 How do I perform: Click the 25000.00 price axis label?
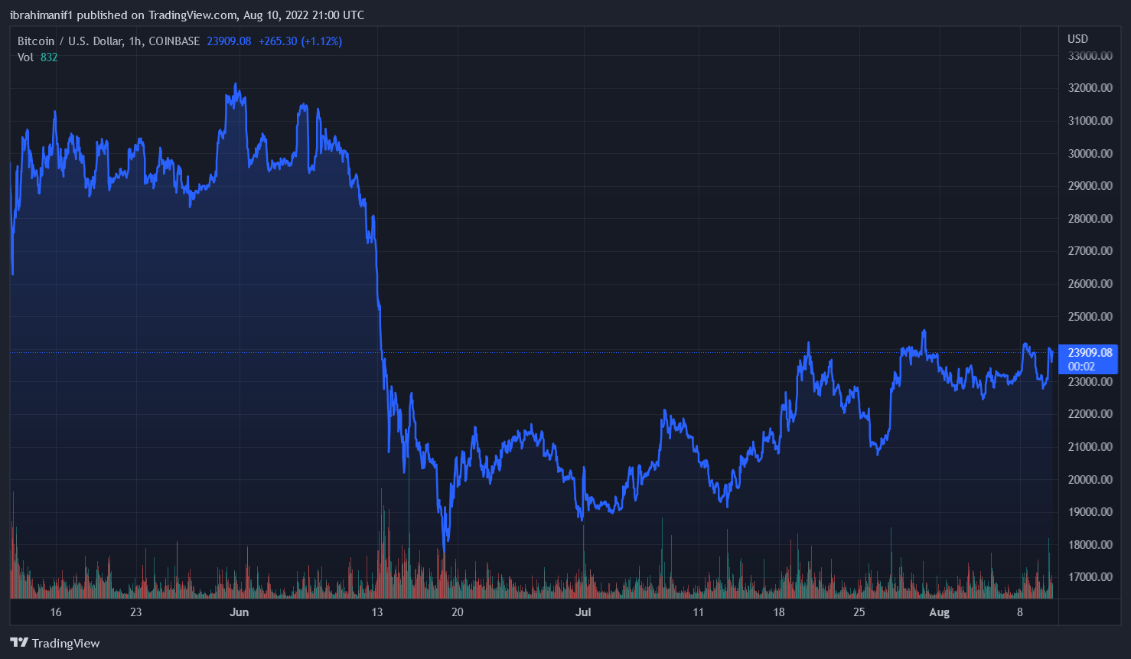point(1090,317)
